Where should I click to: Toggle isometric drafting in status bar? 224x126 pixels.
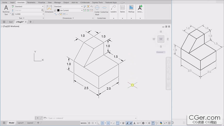click(x=108, y=123)
